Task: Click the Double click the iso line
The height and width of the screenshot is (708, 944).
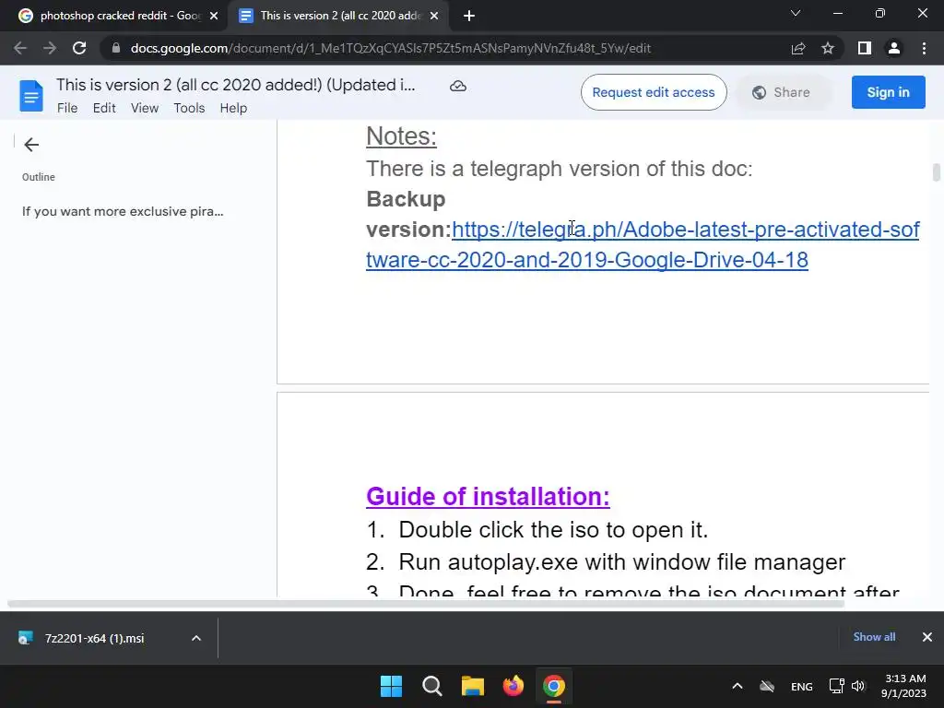Action: 553,530
